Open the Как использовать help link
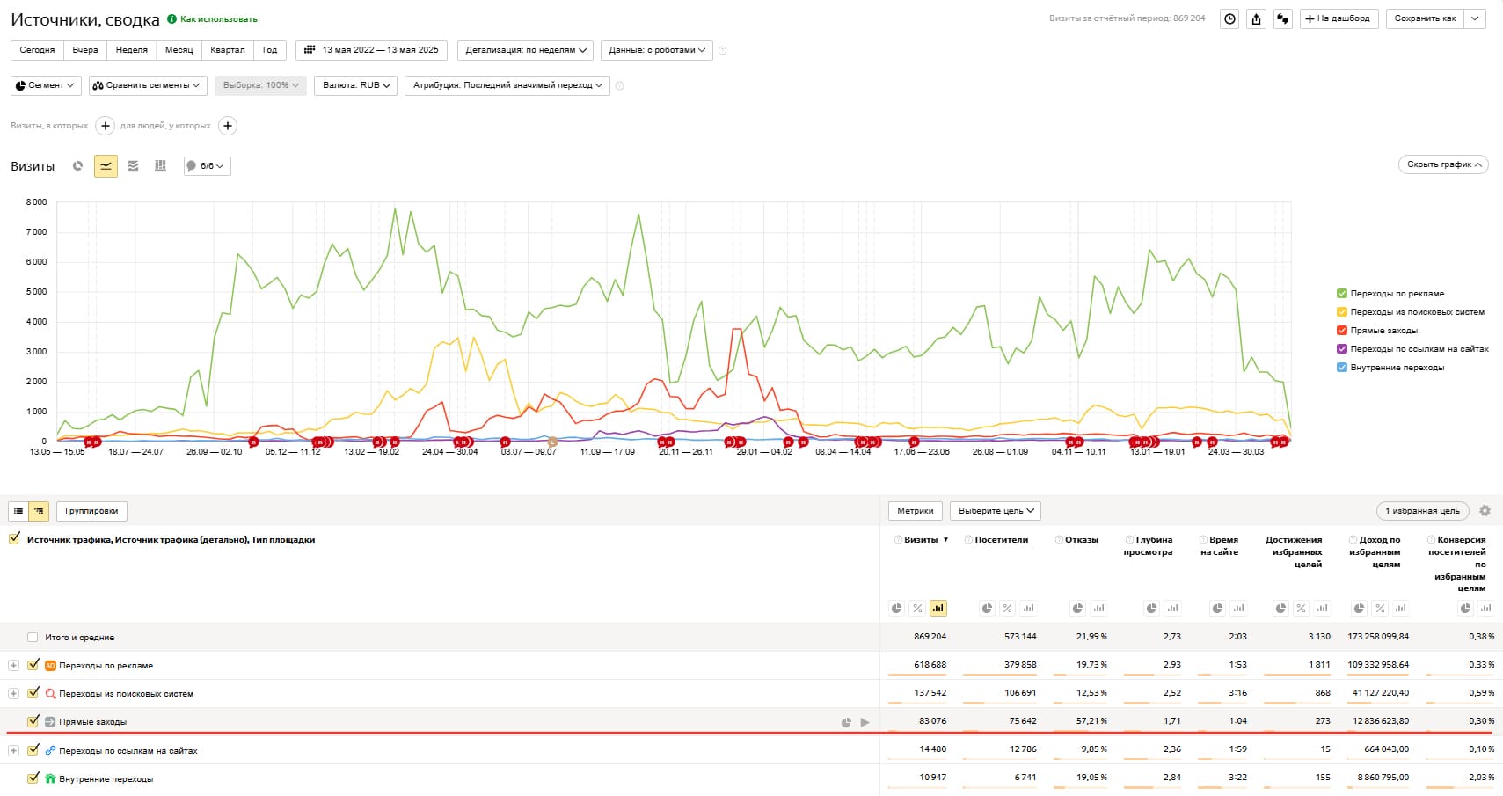 tap(218, 19)
